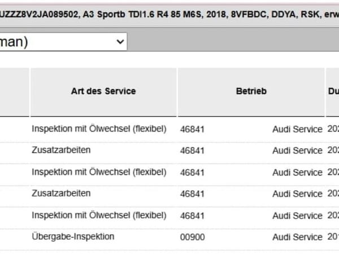
Task: Select the third "Inspektion mit Ölwechsel (flexibel)" entry
Action: click(x=99, y=215)
